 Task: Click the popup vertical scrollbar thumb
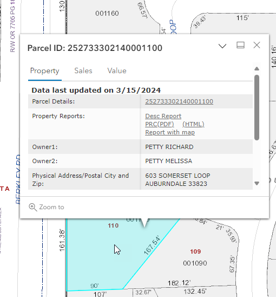[x=257, y=108]
